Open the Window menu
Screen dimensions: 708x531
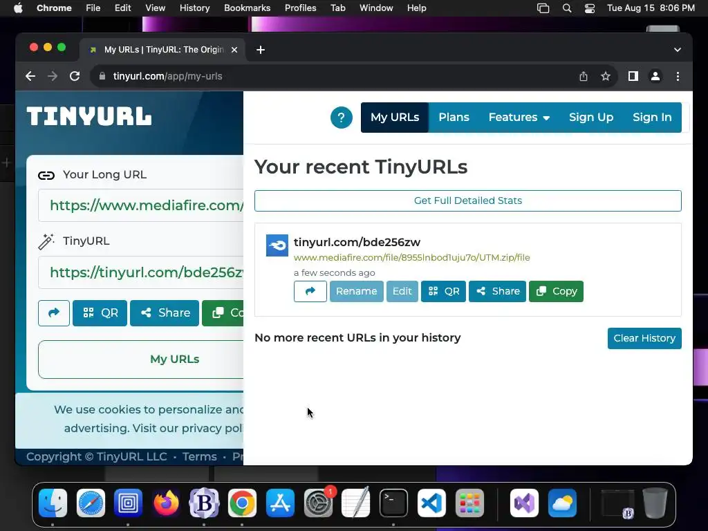coord(376,8)
